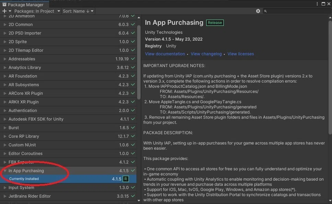Click the R release badge next to 4.1.5
The height and width of the screenshot is (204, 332).
point(125,179)
